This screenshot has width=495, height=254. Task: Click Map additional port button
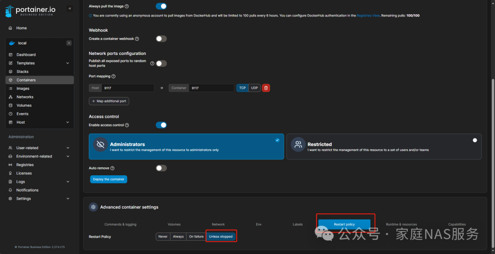tap(109, 101)
